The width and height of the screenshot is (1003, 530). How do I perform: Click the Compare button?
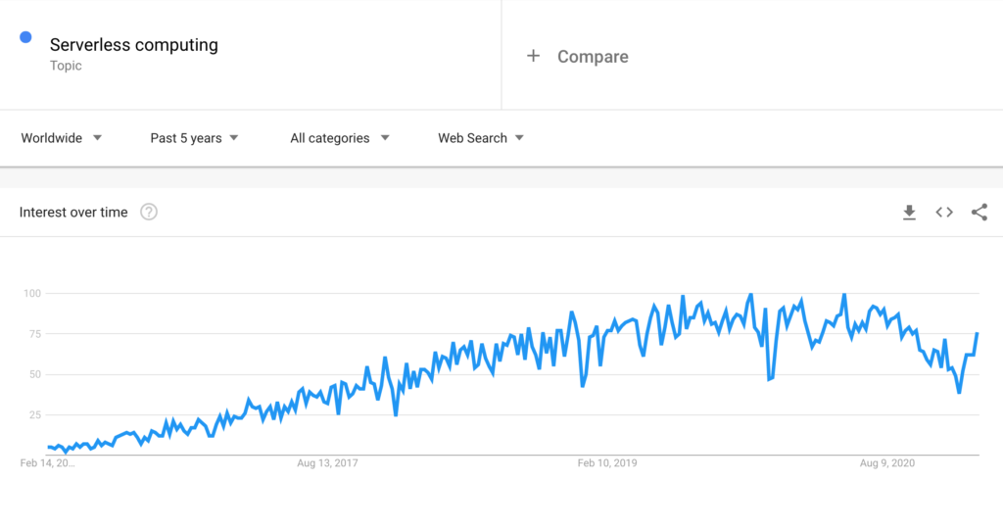tap(592, 57)
